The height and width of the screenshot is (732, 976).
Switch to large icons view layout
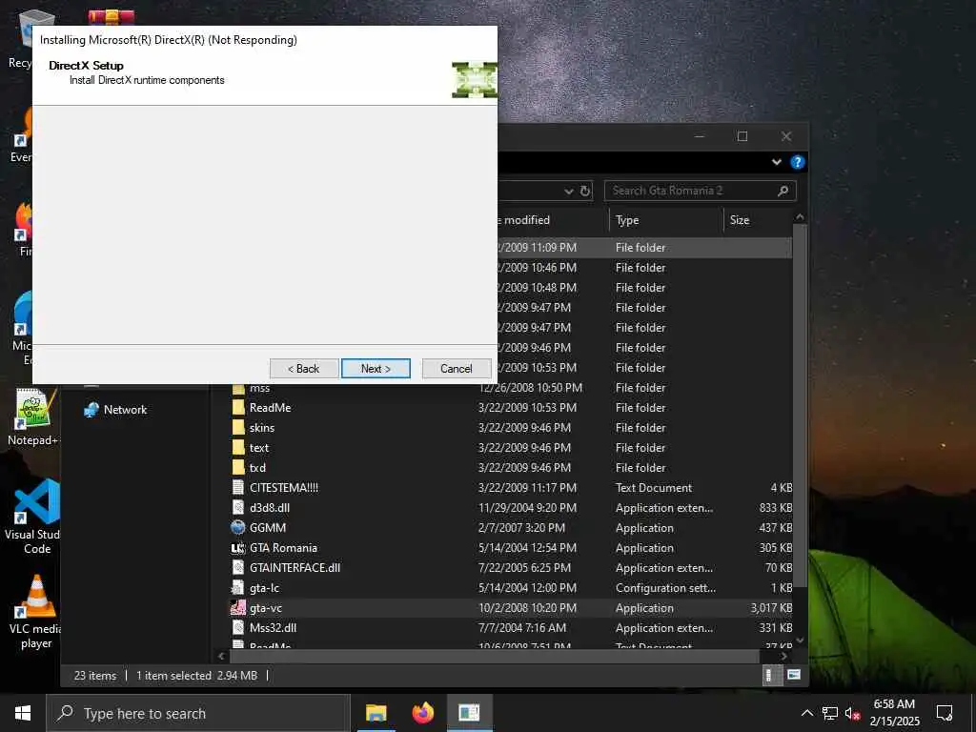[794, 676]
